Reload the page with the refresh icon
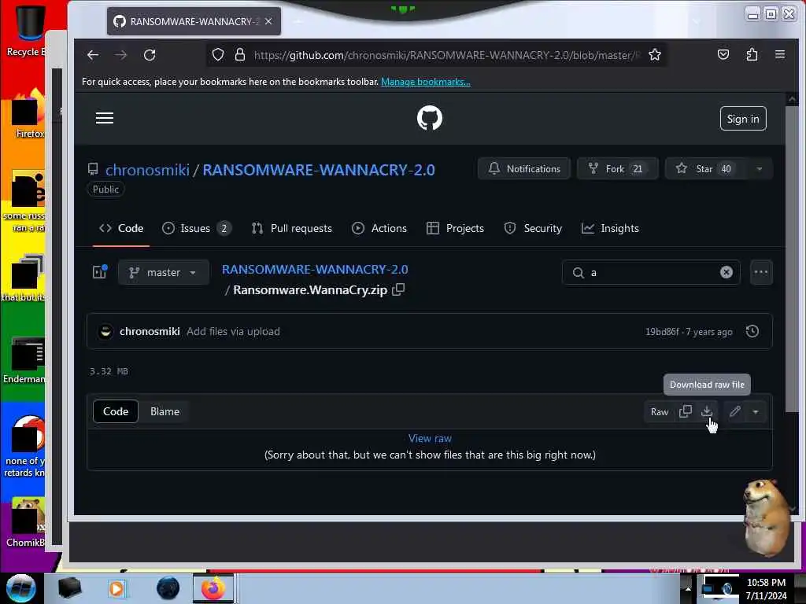806x604 pixels. [150, 55]
